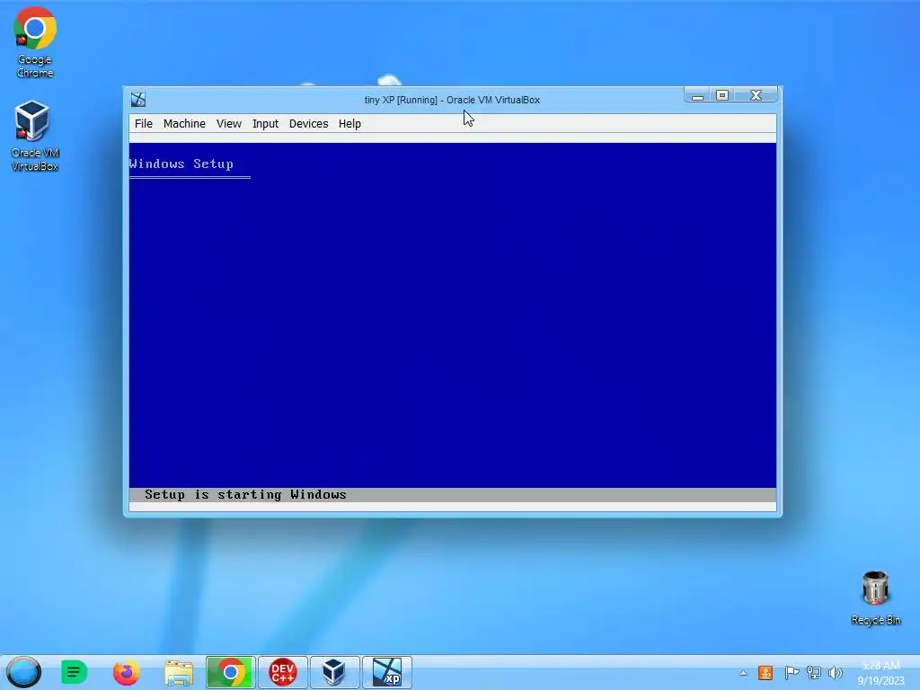920x690 pixels.
Task: Click the orange Java update tray icon
Action: (765, 672)
